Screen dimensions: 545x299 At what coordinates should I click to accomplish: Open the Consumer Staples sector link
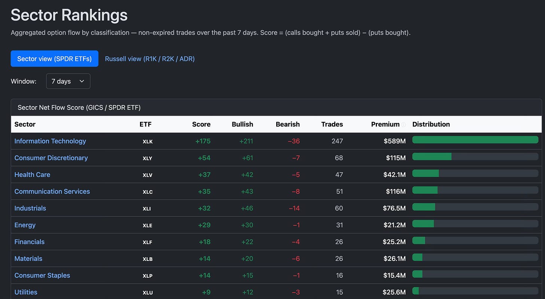tap(42, 275)
